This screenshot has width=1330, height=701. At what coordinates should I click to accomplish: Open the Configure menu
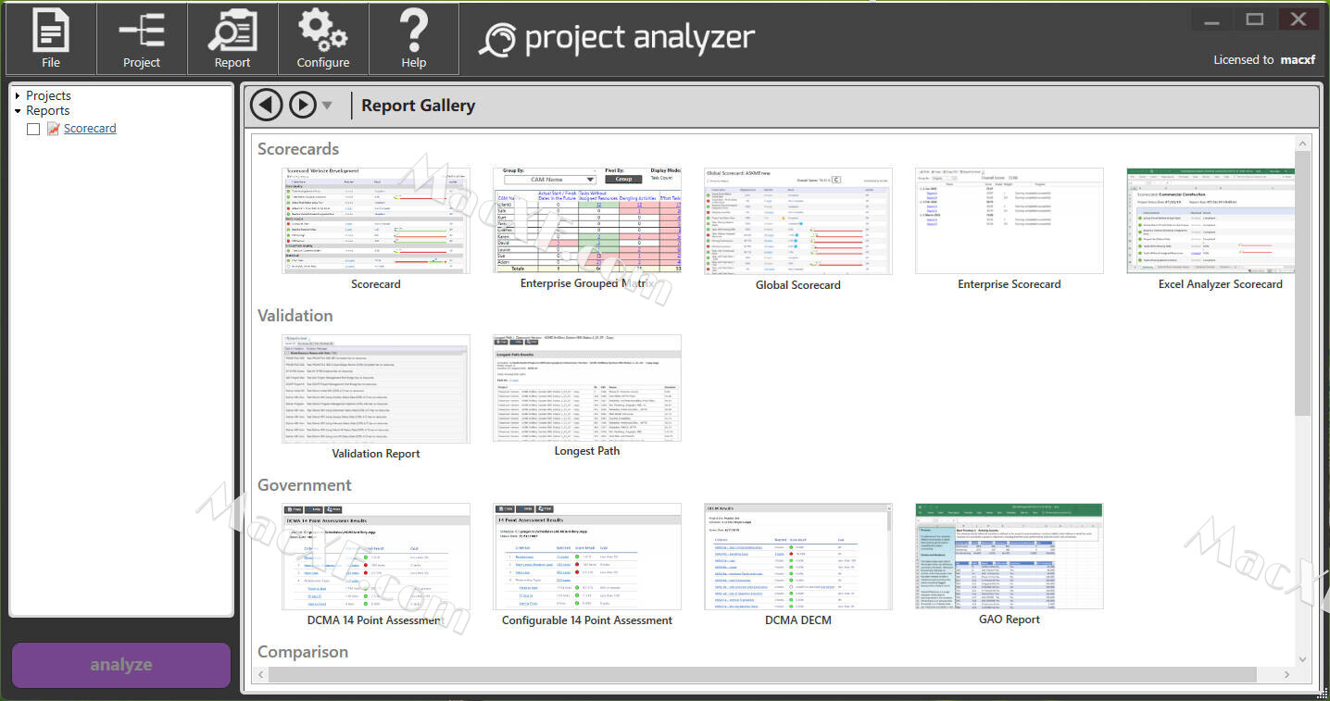click(x=322, y=38)
